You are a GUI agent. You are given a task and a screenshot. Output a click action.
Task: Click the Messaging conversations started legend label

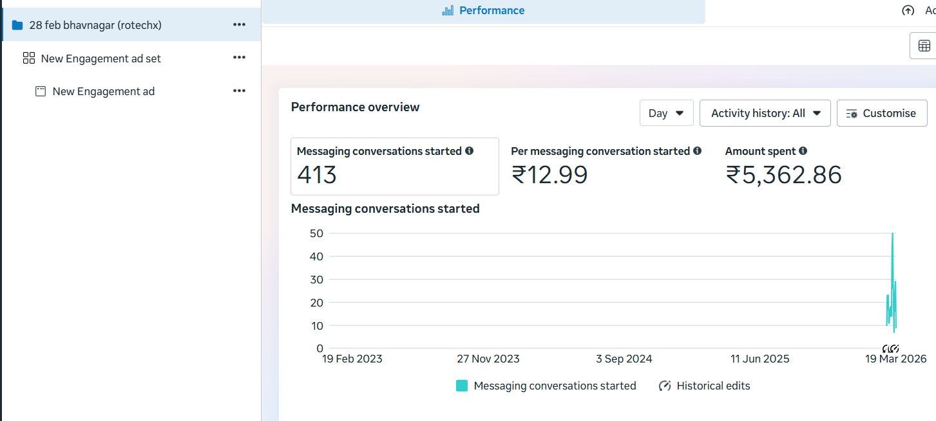[x=555, y=386]
